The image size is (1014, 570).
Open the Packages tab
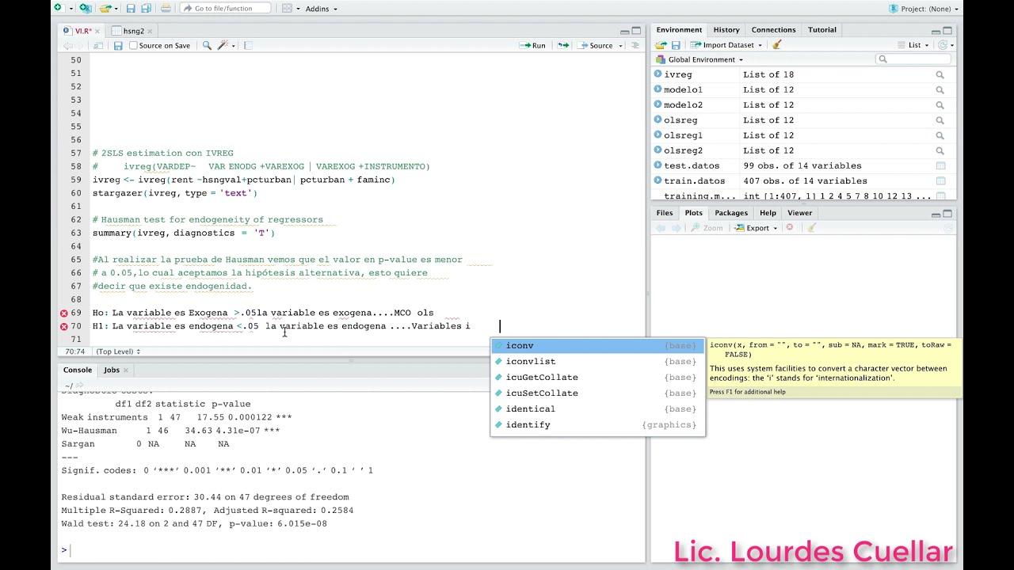click(731, 213)
